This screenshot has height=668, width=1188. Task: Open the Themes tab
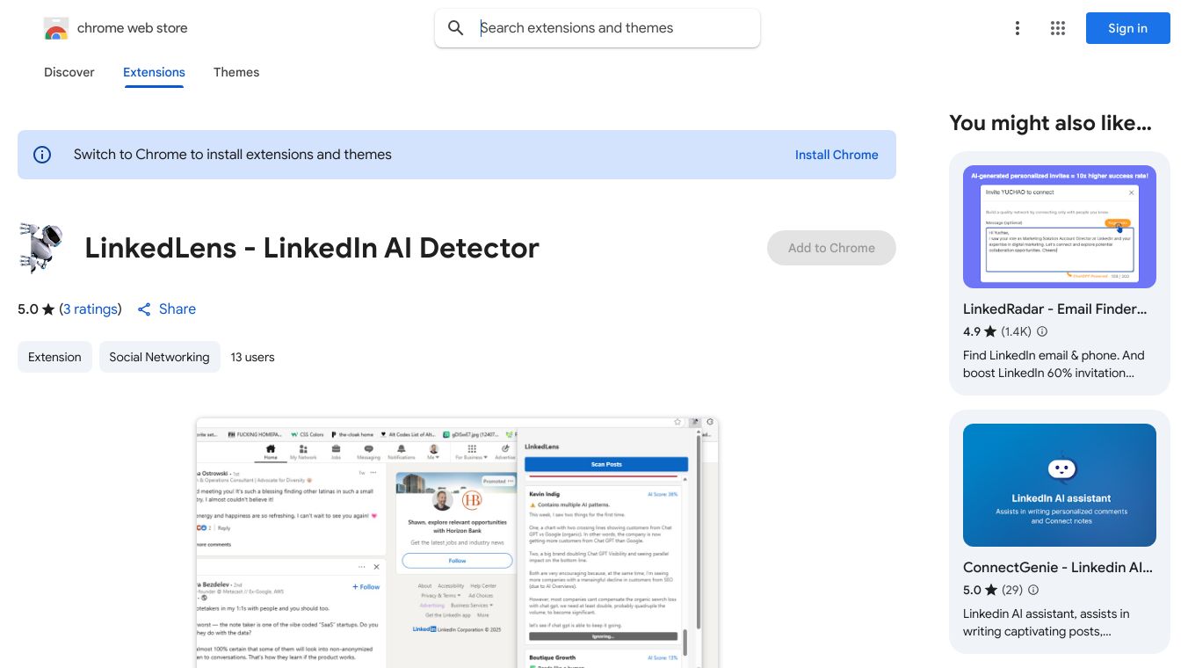[236, 72]
